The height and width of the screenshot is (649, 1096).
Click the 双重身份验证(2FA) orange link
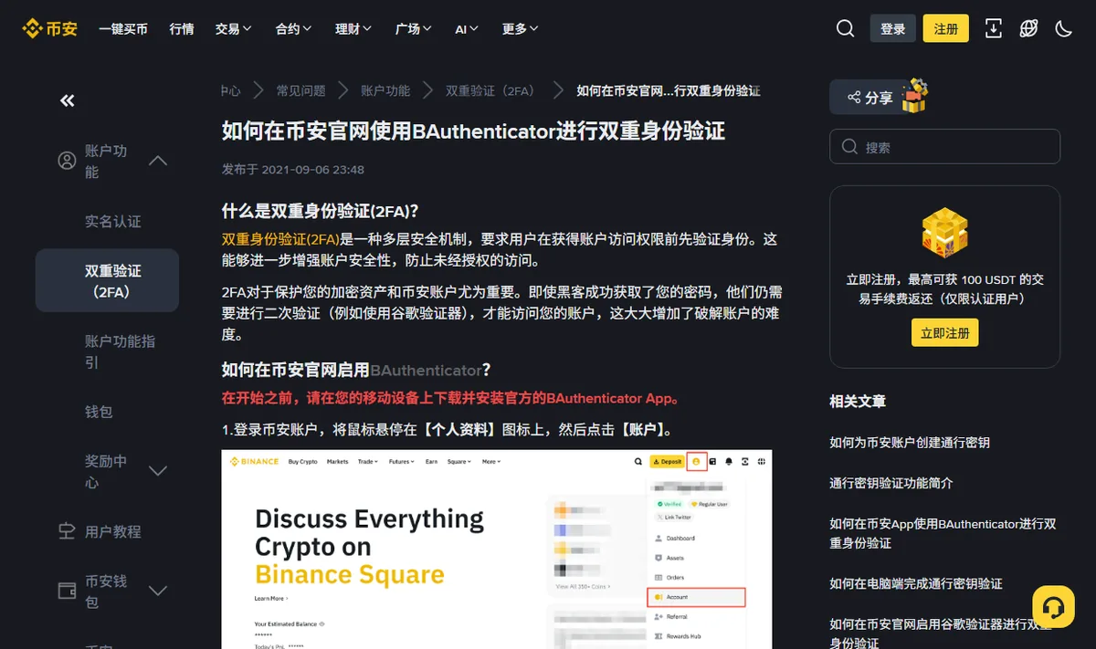click(280, 239)
